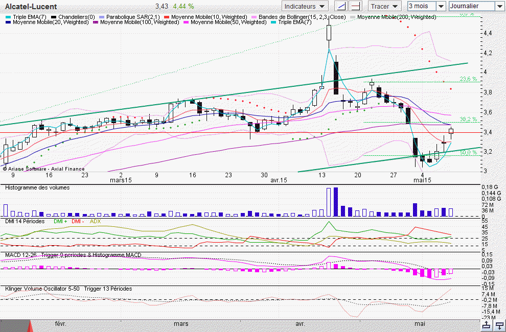Click the Moyenne Mobile(200, Weighted) grey swatch
Image resolution: width=506 pixels, height=332 pixels.
click(x=353, y=17)
